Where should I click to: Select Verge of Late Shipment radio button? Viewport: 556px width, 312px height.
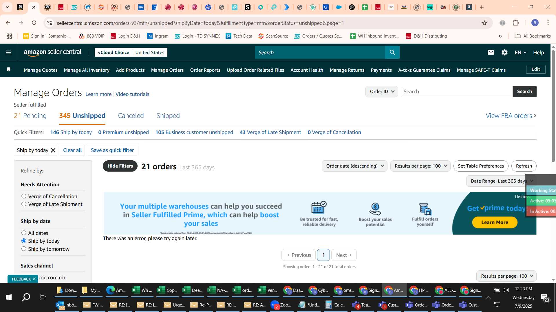[x=24, y=204]
